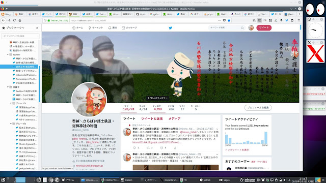Open the page actions three-dot menu

220,20
